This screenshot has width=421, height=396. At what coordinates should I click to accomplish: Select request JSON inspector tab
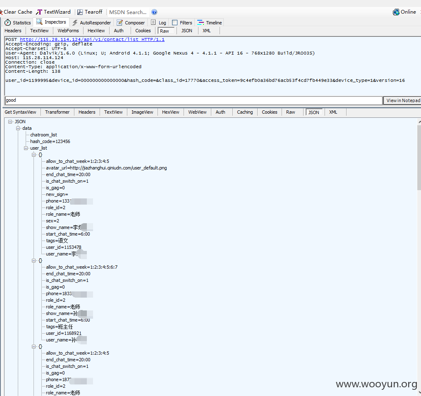tap(187, 31)
